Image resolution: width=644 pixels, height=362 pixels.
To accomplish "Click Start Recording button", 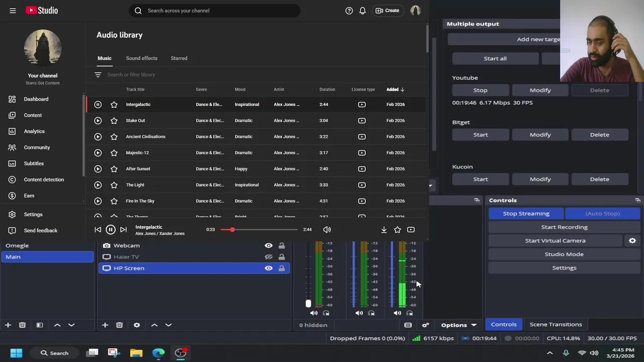I will pyautogui.click(x=565, y=227).
